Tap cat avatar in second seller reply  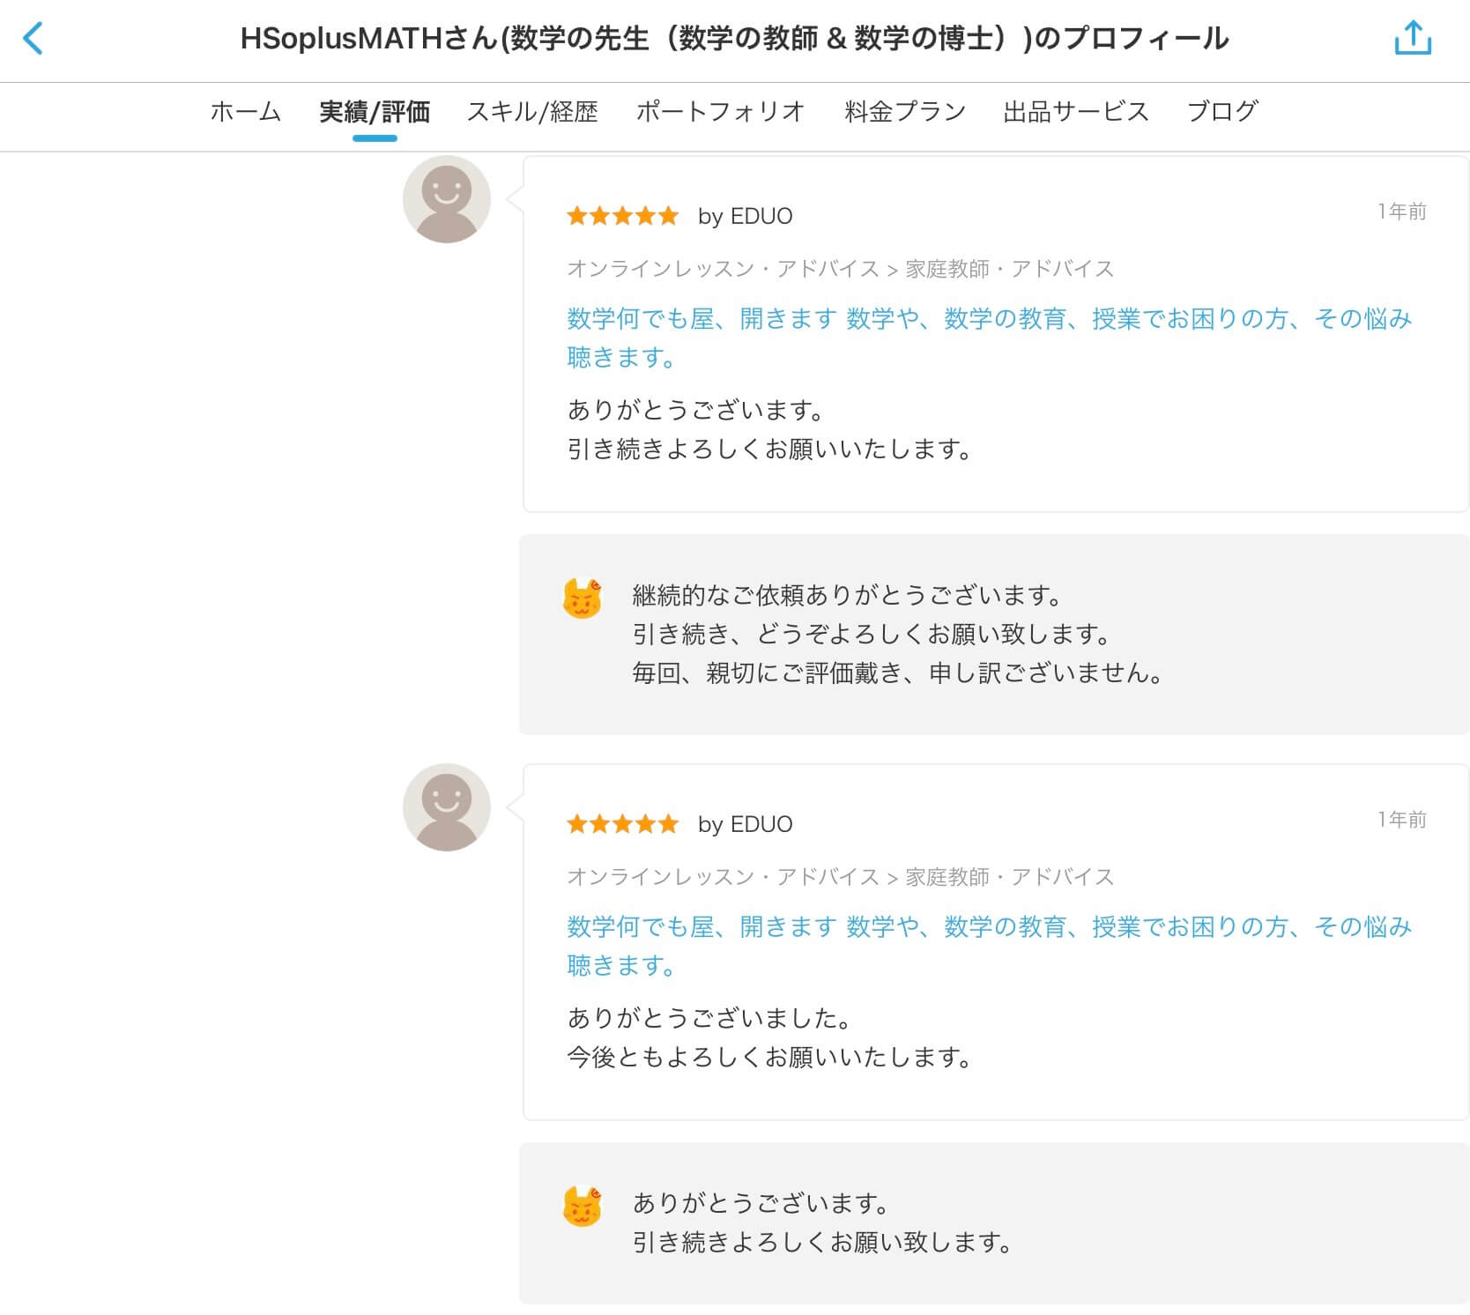point(582,1207)
